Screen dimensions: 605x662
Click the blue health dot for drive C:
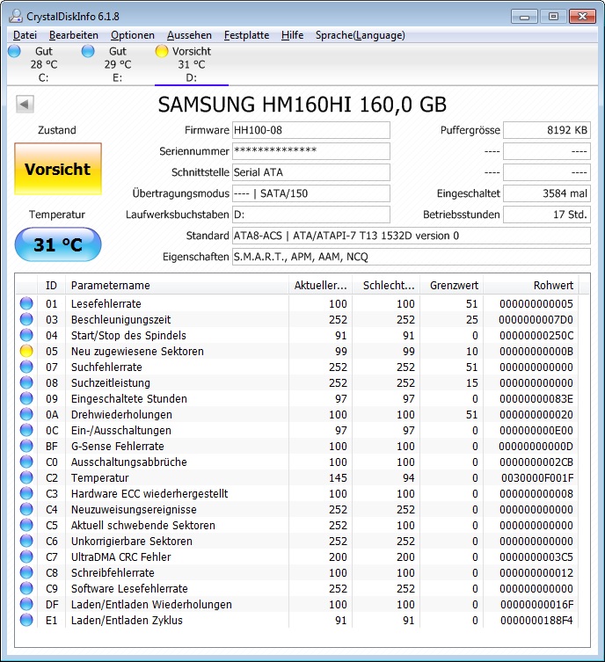click(x=14, y=51)
